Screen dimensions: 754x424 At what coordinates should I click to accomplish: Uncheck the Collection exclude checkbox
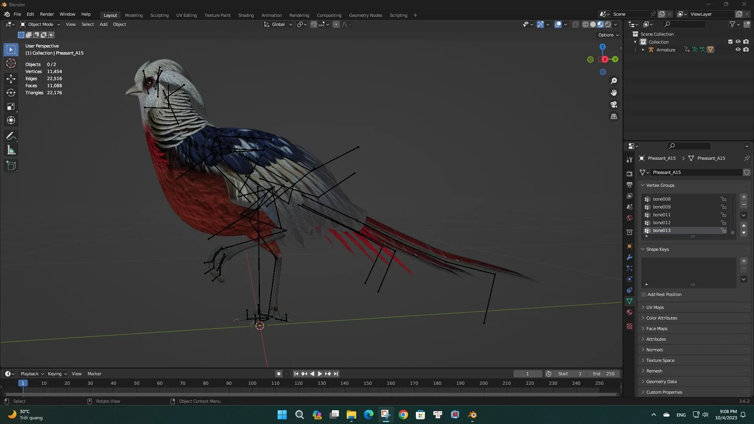(x=730, y=42)
